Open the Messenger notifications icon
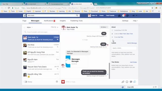Image resolution: width=162 pixels, height=91 pixels. click(124, 15)
